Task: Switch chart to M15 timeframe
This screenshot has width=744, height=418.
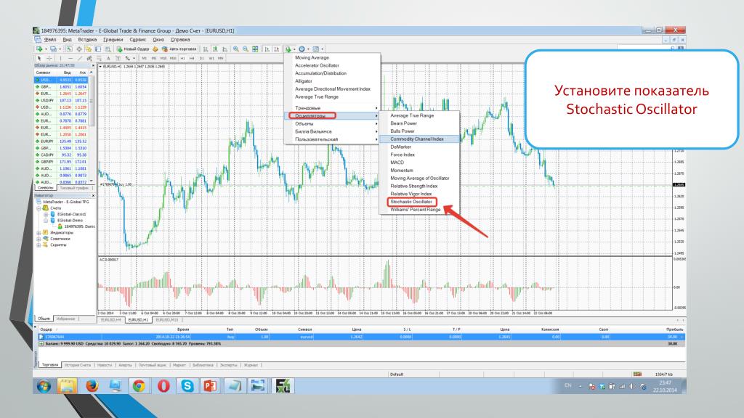Action: click(x=163, y=58)
